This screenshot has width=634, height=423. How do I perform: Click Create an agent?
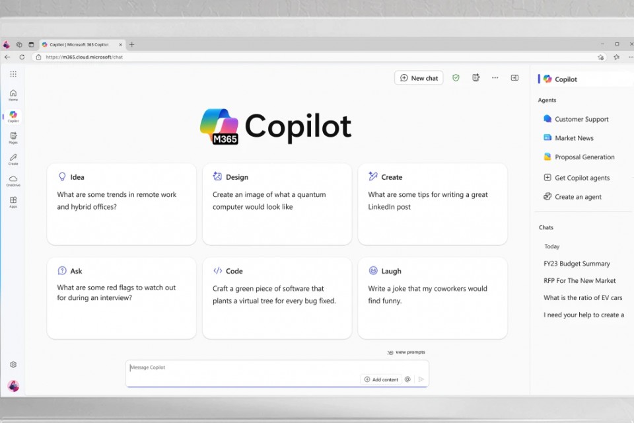click(573, 197)
